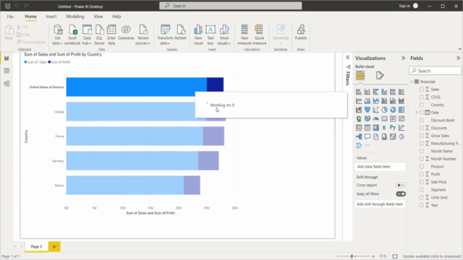Open the Data hub

(87, 35)
